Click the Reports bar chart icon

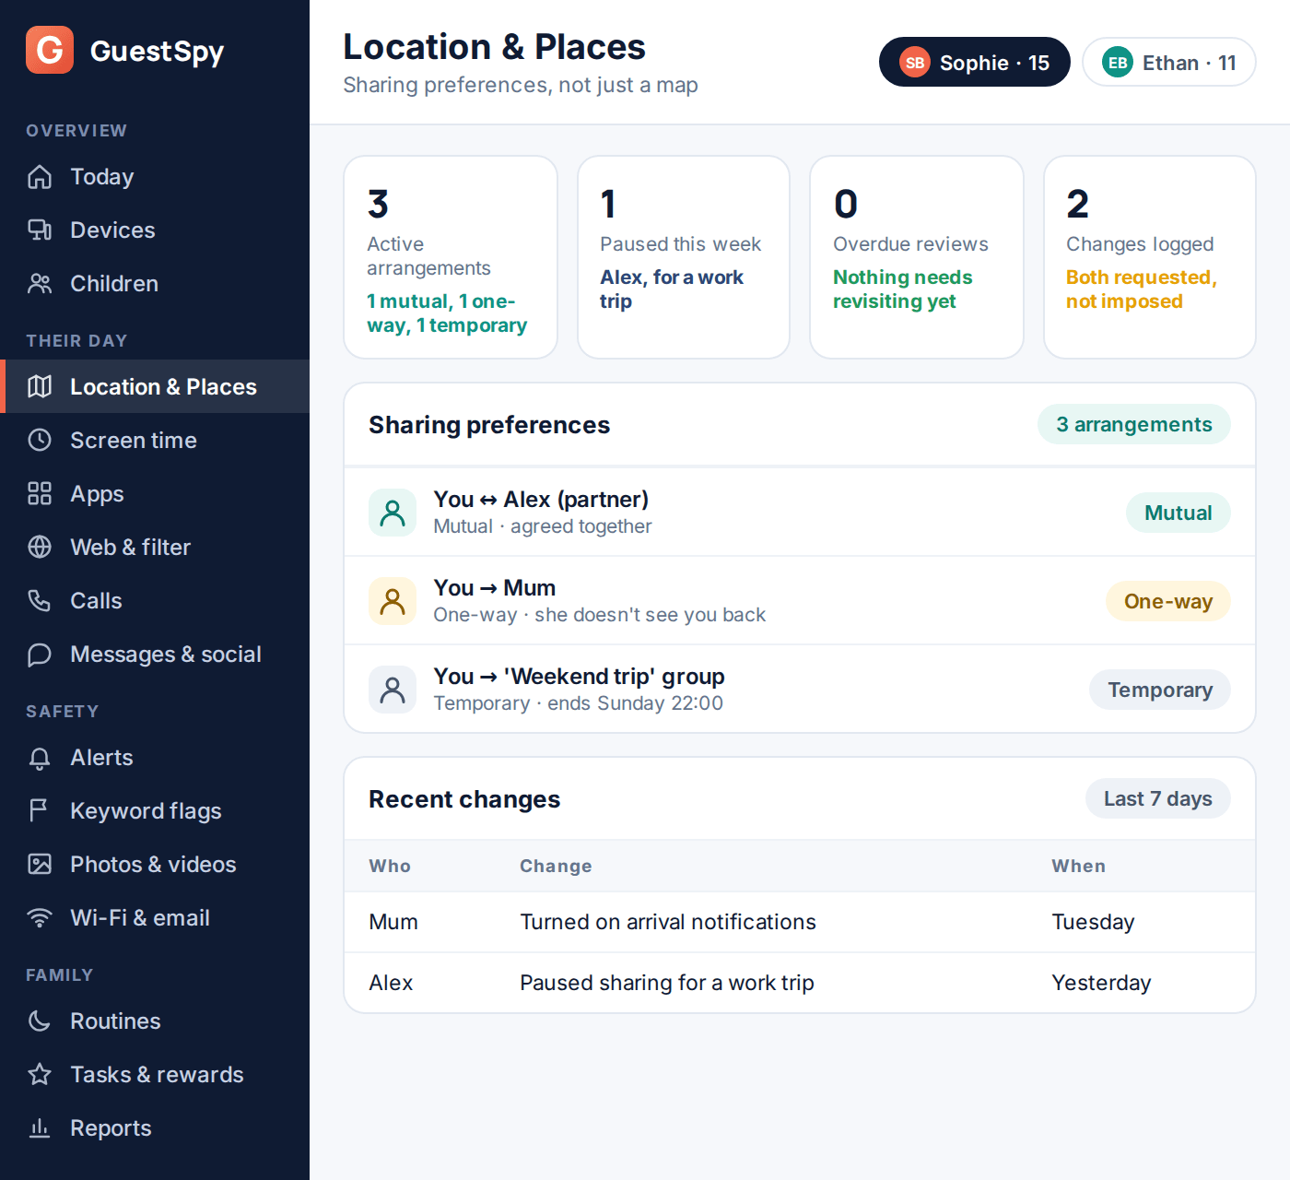[x=40, y=1128]
